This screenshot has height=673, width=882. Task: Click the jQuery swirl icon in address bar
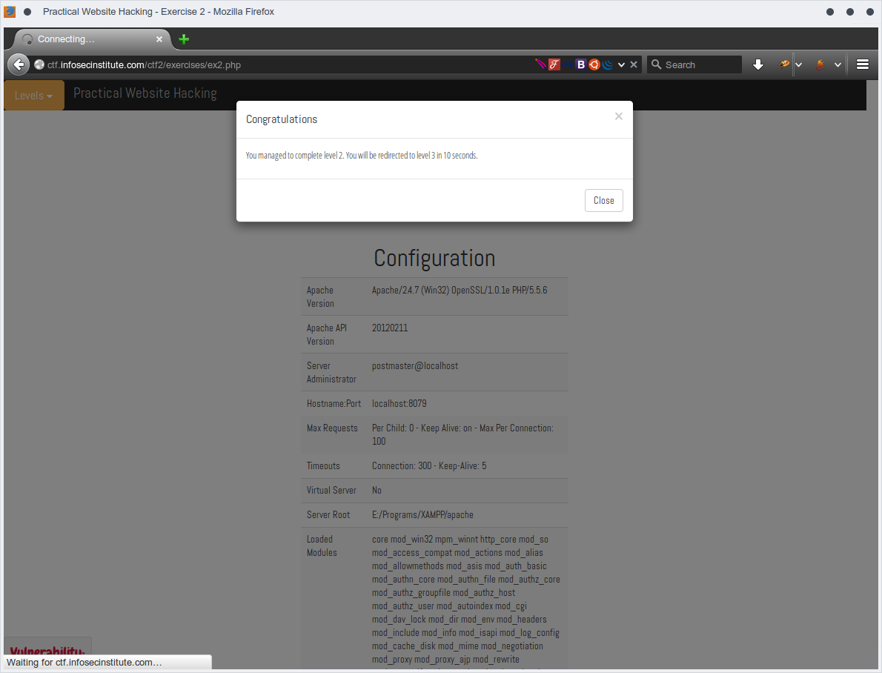(608, 64)
